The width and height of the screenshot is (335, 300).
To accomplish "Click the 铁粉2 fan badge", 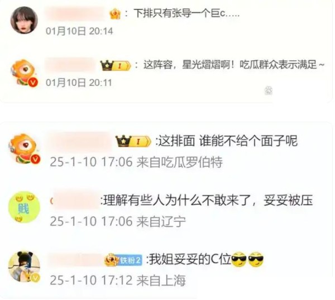I will (123, 260).
